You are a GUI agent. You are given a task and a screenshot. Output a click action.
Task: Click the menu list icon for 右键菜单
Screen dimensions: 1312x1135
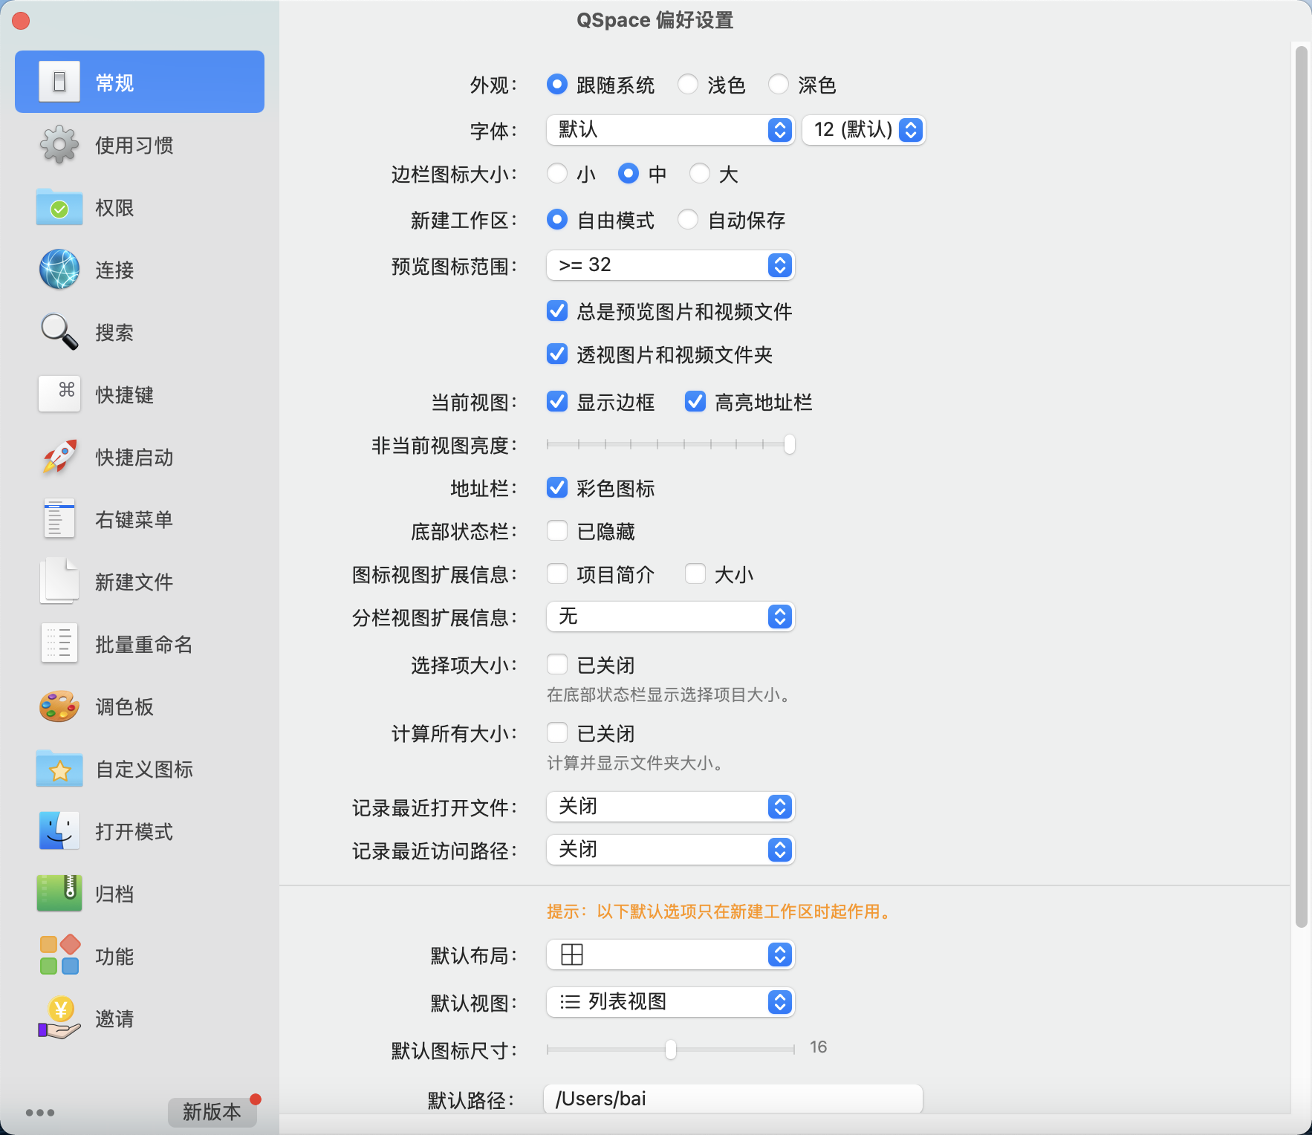coord(59,518)
